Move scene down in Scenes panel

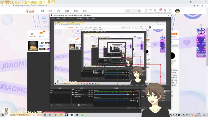pyautogui.click(x=61, y=105)
